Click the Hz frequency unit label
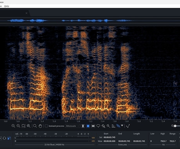The image size is (180, 149). pyautogui.click(x=164, y=145)
